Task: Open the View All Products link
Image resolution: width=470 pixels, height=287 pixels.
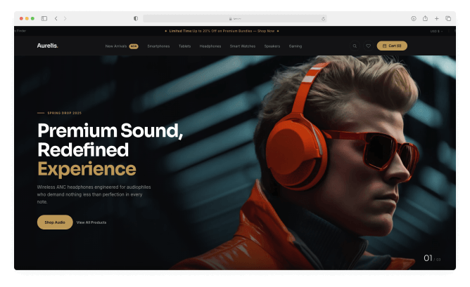Action: pyautogui.click(x=91, y=222)
